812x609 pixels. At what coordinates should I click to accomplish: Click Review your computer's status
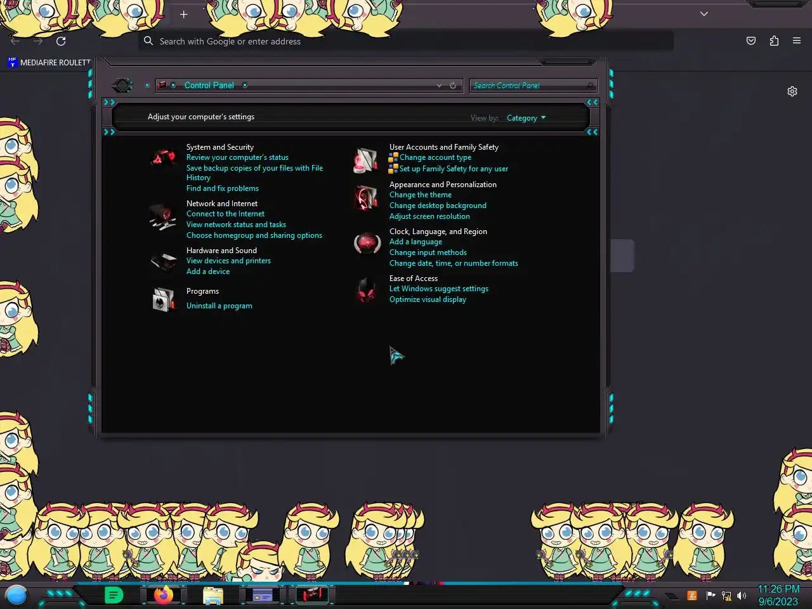click(x=237, y=157)
